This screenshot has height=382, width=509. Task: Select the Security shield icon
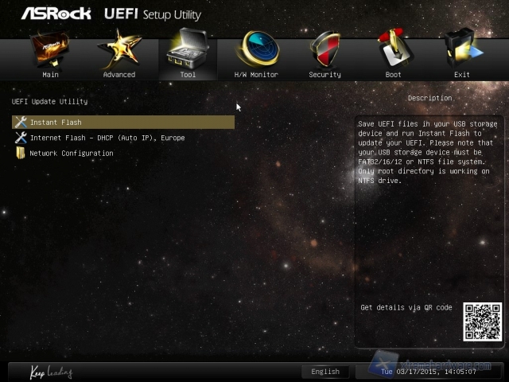[x=324, y=50]
